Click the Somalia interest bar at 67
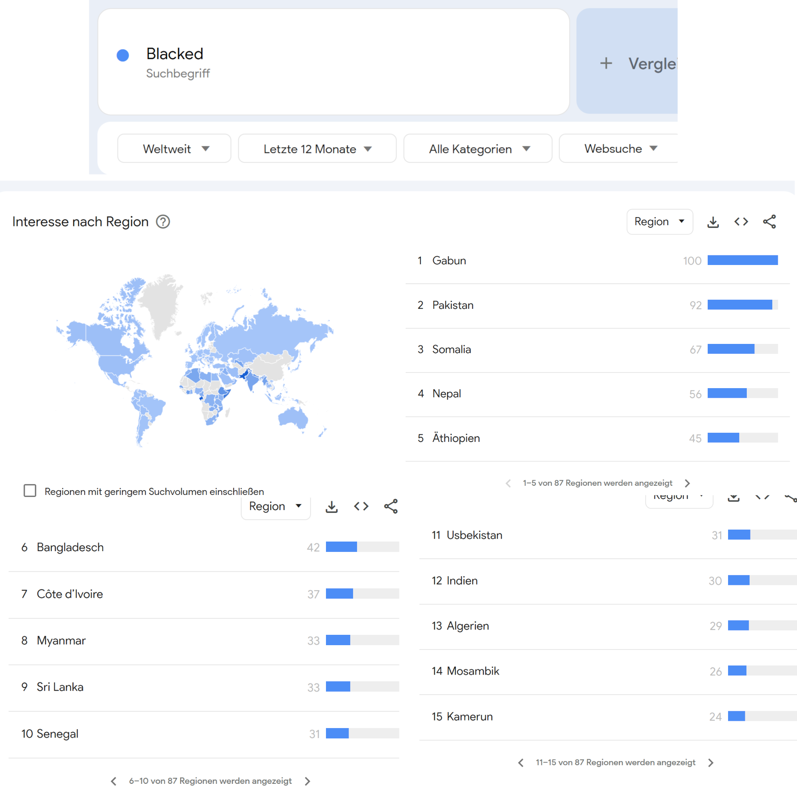The width and height of the screenshot is (797, 797). [742, 349]
